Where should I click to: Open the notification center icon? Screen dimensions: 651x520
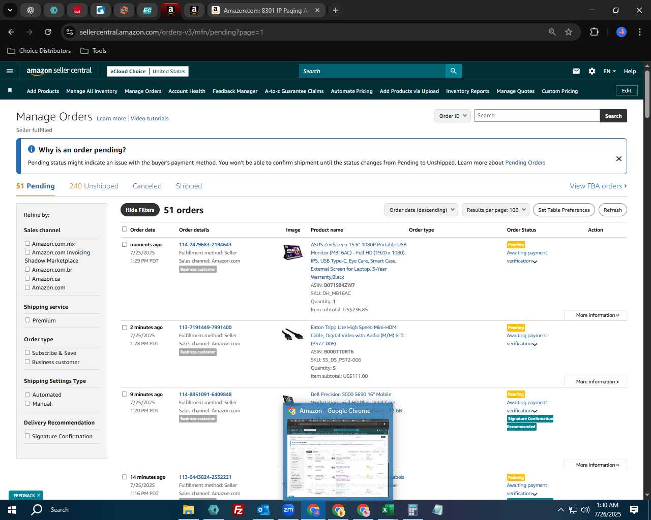click(634, 510)
